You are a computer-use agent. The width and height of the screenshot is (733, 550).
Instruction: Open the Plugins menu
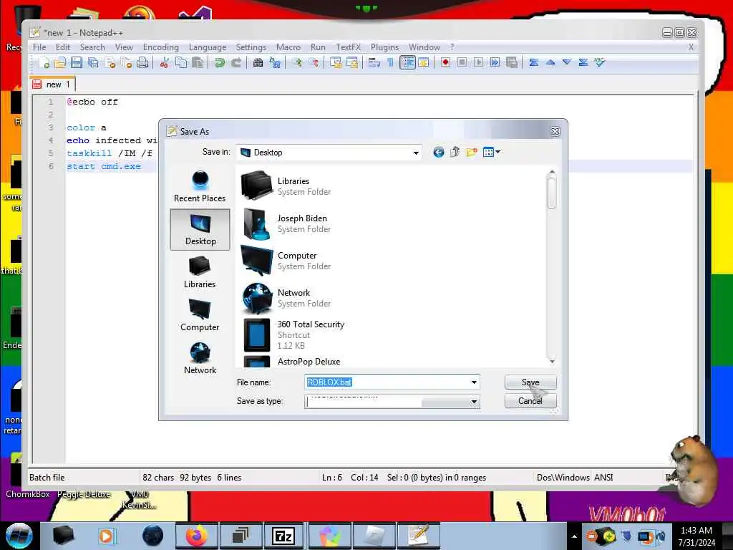[384, 47]
